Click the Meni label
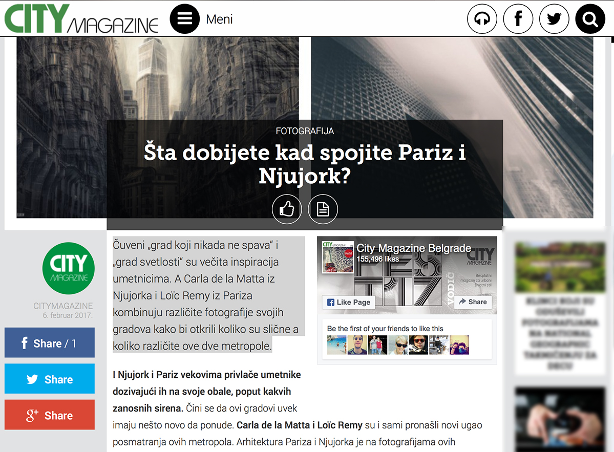 point(219,19)
